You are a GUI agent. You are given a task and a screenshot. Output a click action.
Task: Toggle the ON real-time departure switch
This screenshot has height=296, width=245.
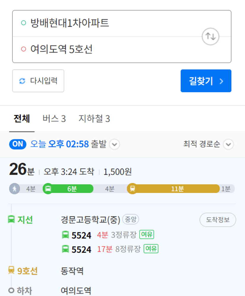(x=18, y=144)
